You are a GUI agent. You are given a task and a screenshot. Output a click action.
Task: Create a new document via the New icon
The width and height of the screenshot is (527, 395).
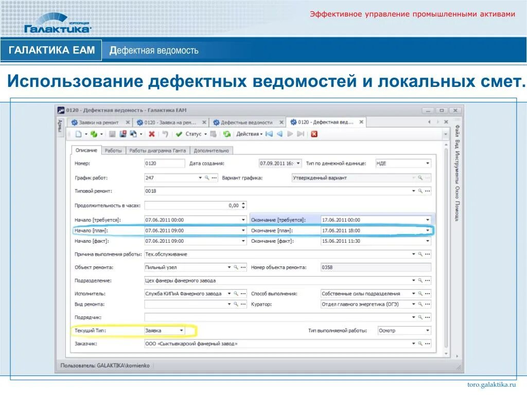[77, 135]
